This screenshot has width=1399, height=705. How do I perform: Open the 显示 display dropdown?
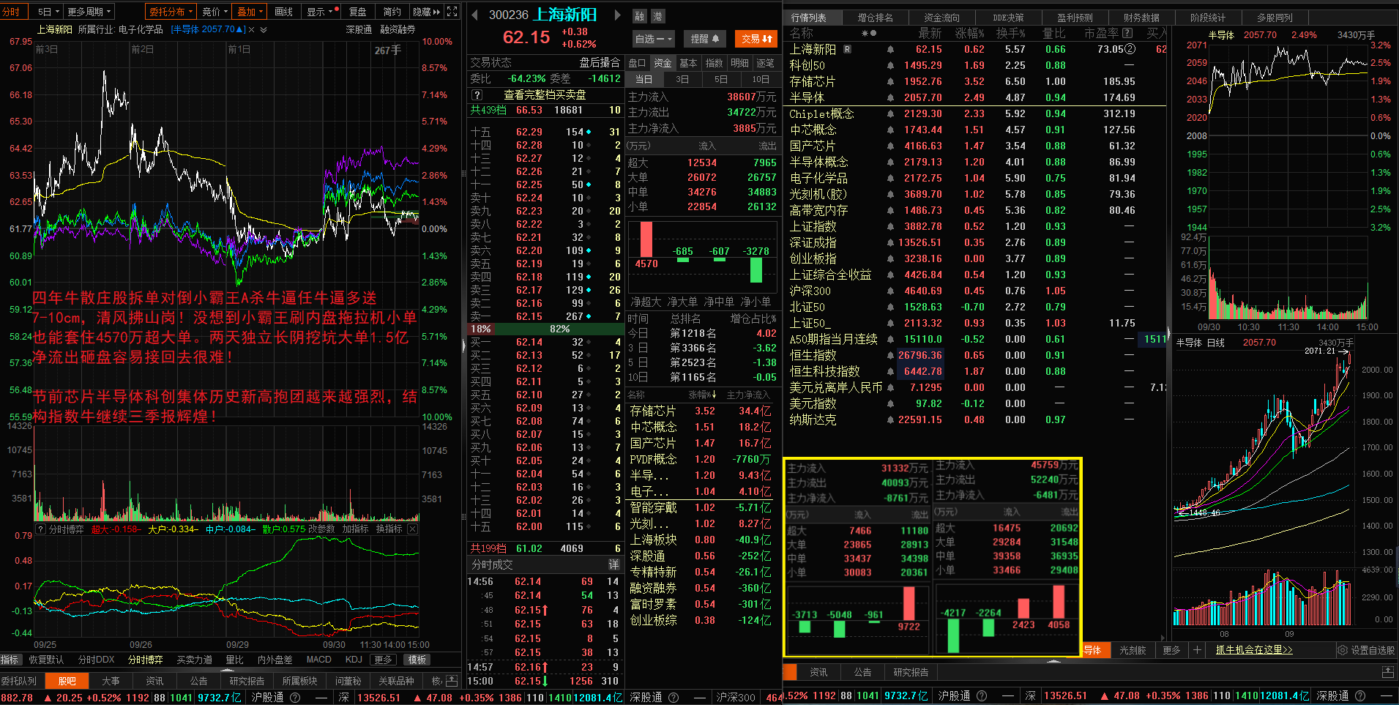coord(319,12)
